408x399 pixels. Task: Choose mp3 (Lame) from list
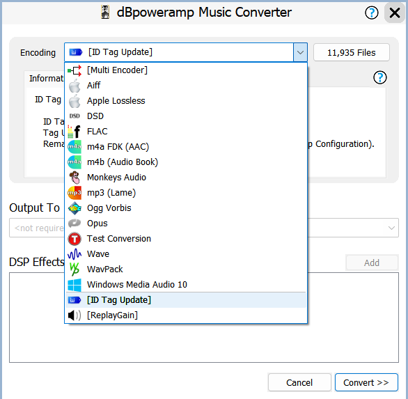click(x=186, y=193)
